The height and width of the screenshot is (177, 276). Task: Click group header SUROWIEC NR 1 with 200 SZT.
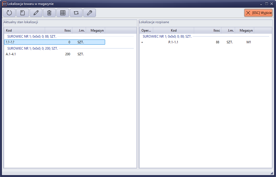32,48
